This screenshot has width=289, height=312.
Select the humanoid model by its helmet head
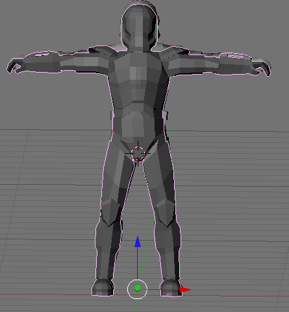coord(139,27)
